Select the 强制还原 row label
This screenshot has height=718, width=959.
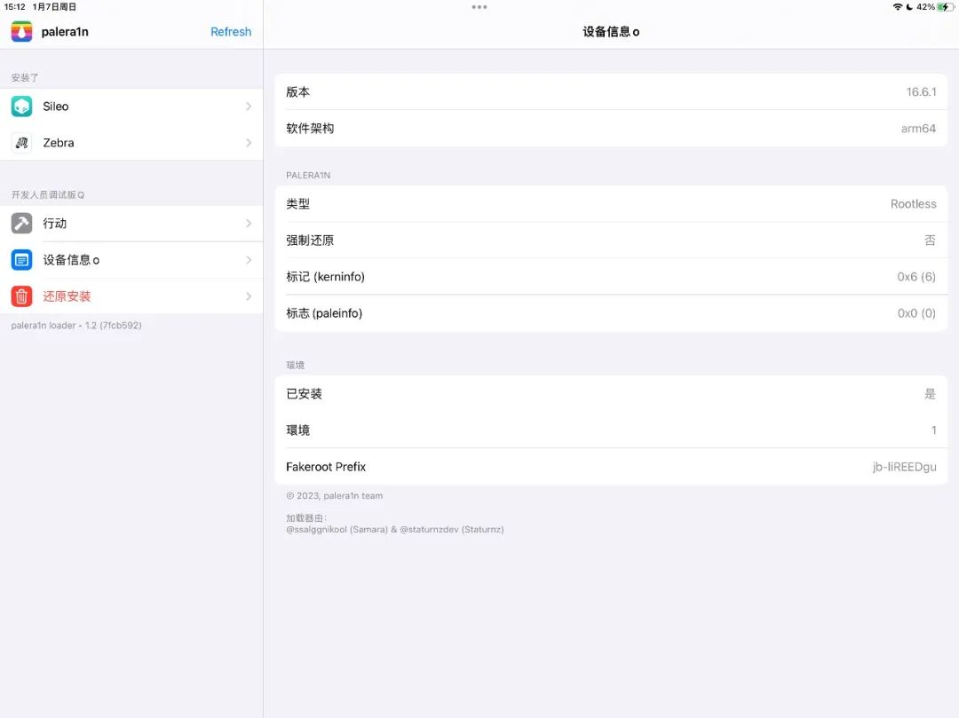click(310, 241)
